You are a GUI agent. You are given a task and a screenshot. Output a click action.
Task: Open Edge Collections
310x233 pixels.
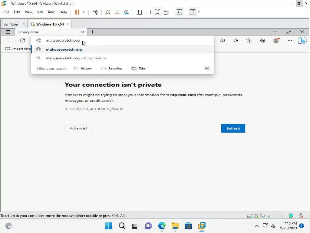click(249, 40)
